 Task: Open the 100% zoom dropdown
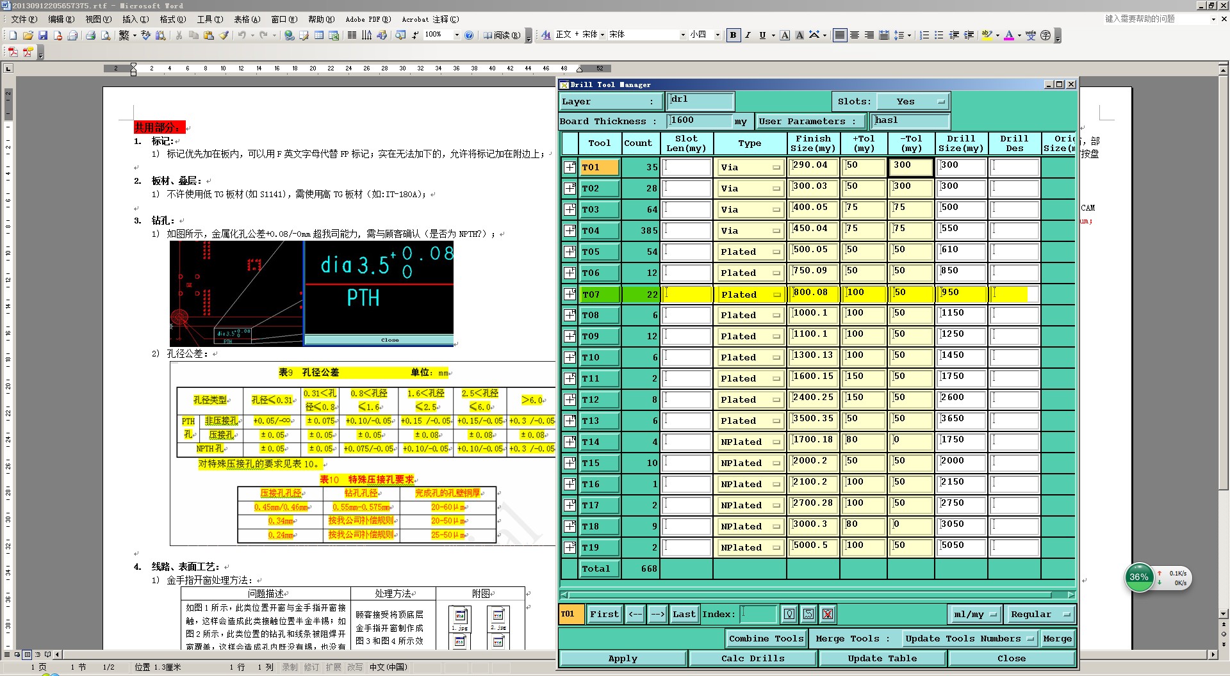457,35
